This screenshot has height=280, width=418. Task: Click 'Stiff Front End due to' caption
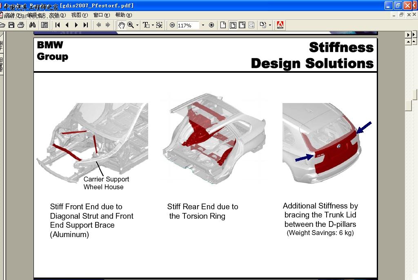(86, 206)
